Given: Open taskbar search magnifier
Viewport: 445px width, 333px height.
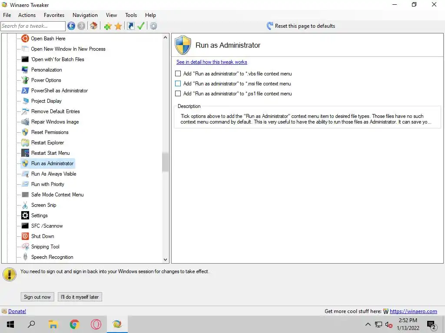Looking at the screenshot, I should click(31, 324).
